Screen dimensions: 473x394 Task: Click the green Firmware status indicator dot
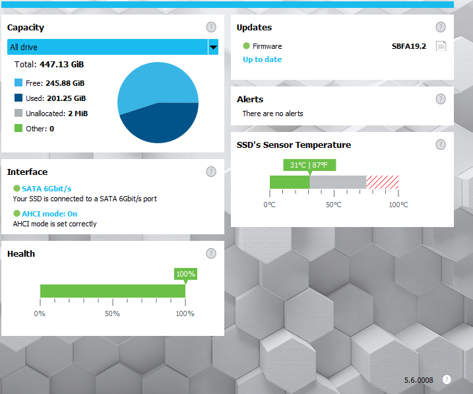(x=246, y=46)
